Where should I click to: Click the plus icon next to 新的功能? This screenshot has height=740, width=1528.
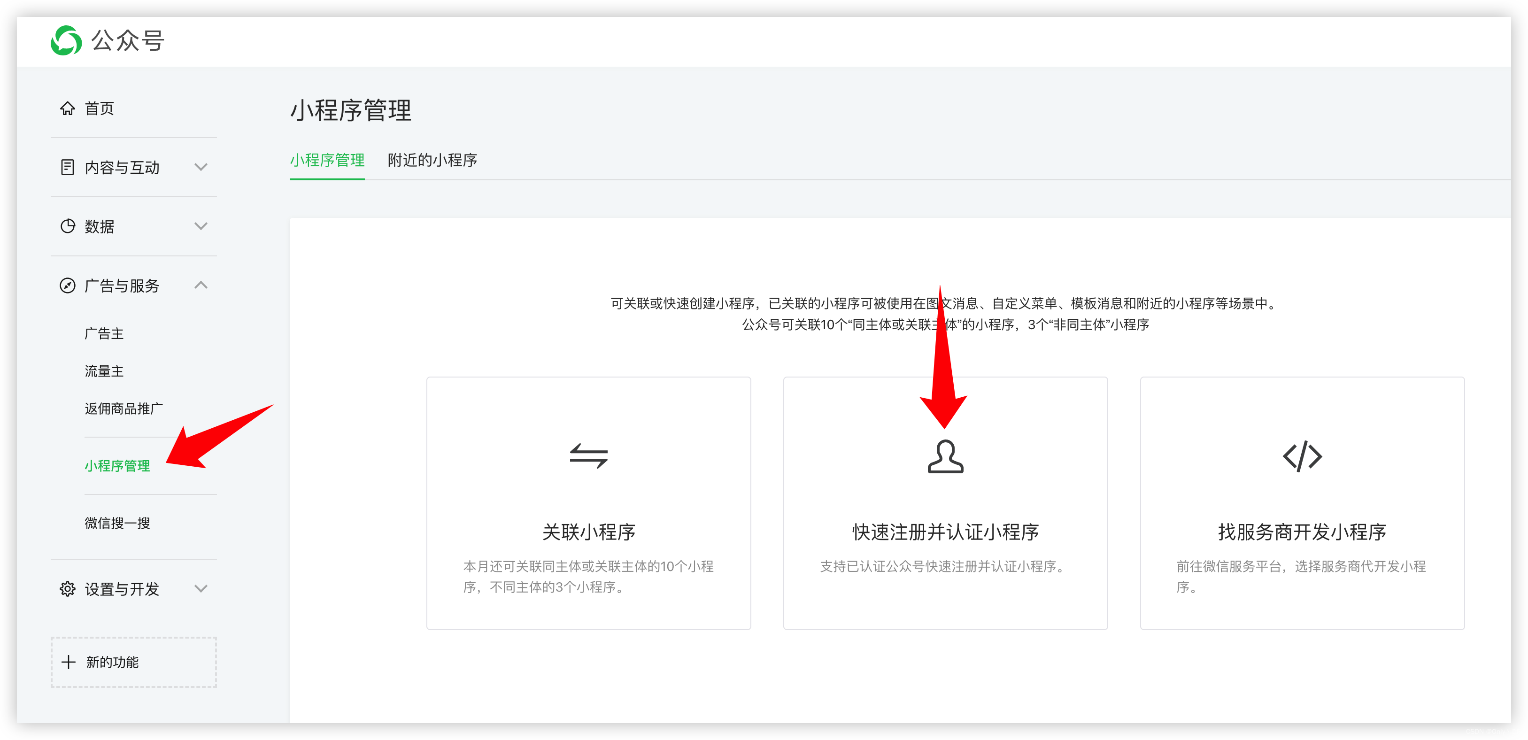pos(69,662)
